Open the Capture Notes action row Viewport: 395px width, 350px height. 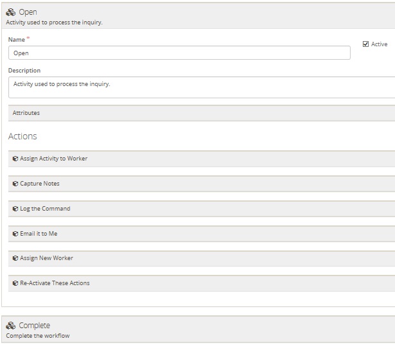tap(40, 184)
